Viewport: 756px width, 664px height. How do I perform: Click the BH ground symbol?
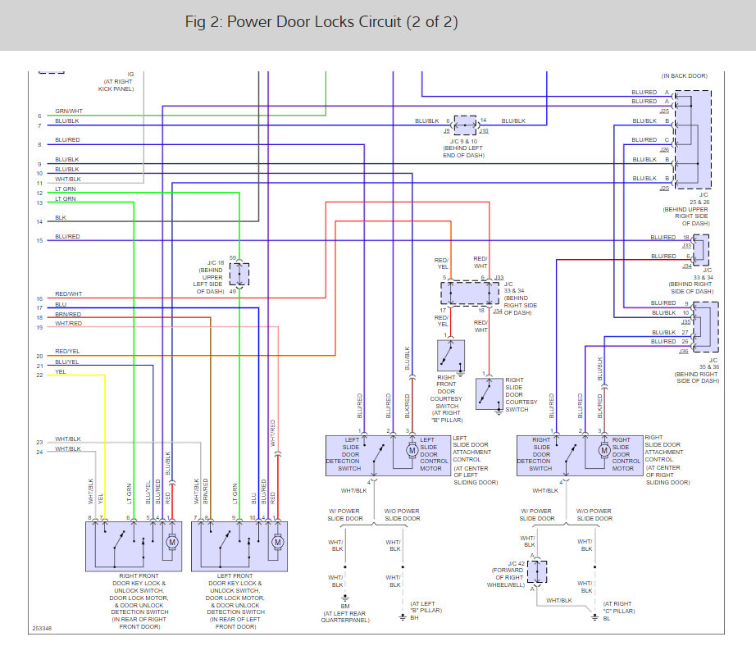[x=403, y=617]
